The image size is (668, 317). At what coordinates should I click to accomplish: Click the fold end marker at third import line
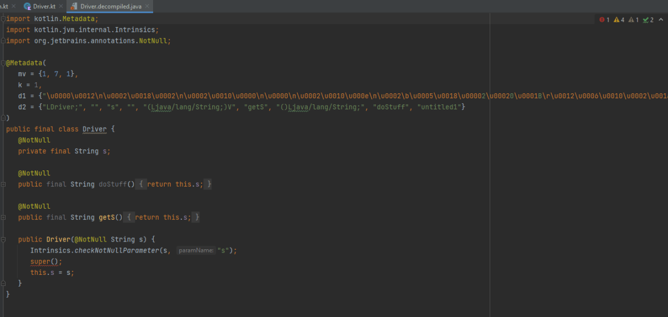point(3,41)
